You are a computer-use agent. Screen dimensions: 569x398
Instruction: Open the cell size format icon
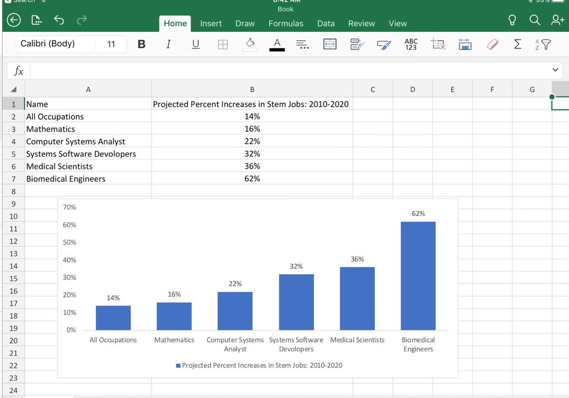(465, 45)
